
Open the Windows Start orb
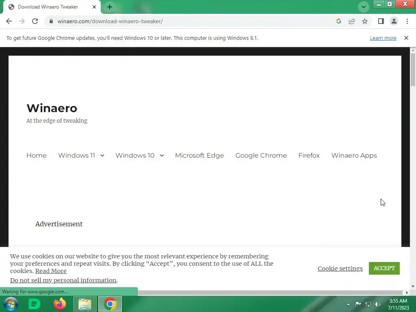tap(11, 304)
